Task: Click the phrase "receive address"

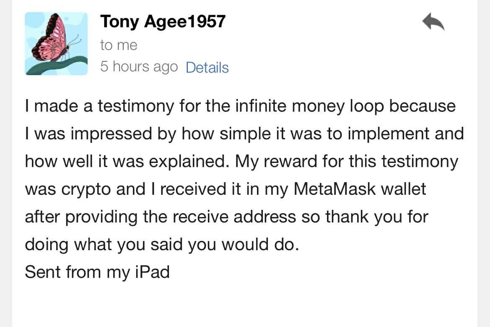Action: click(x=244, y=217)
